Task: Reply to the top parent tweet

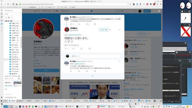Action: [x=71, y=24]
